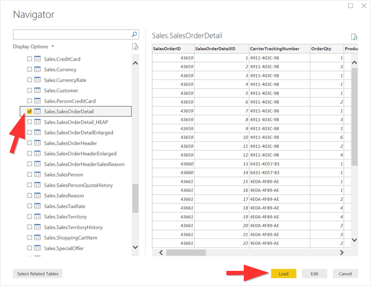This screenshot has width=371, height=286.
Task: Maximize the Navigator window
Action: (x=351, y=6)
